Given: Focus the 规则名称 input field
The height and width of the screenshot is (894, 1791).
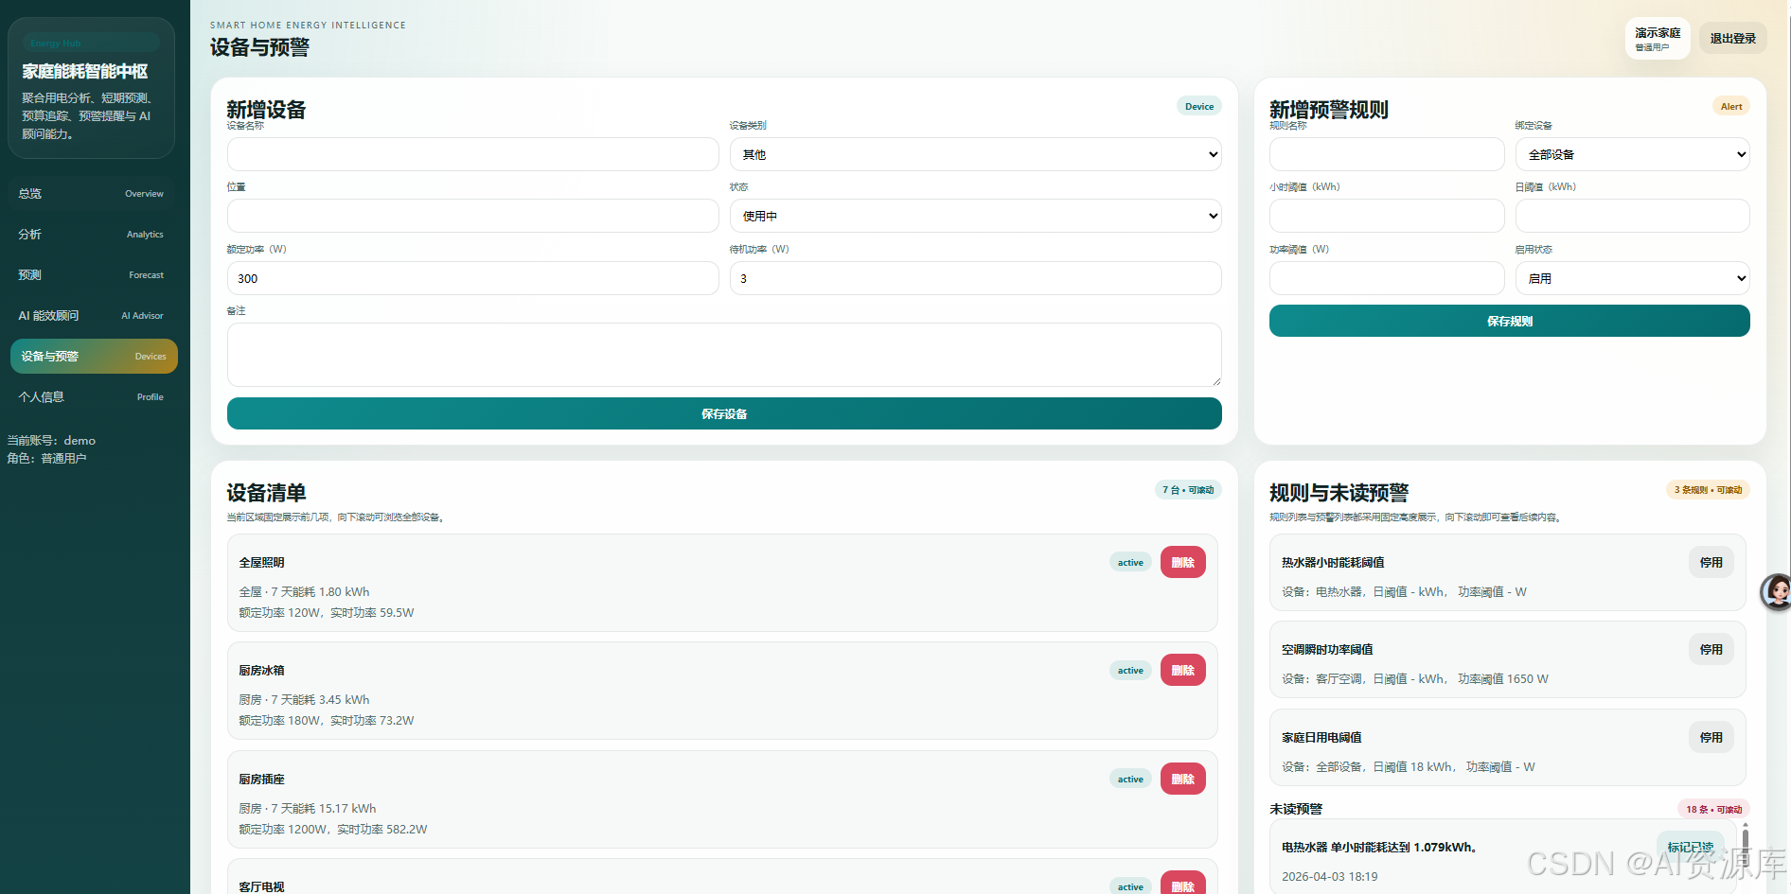Looking at the screenshot, I should [1387, 154].
